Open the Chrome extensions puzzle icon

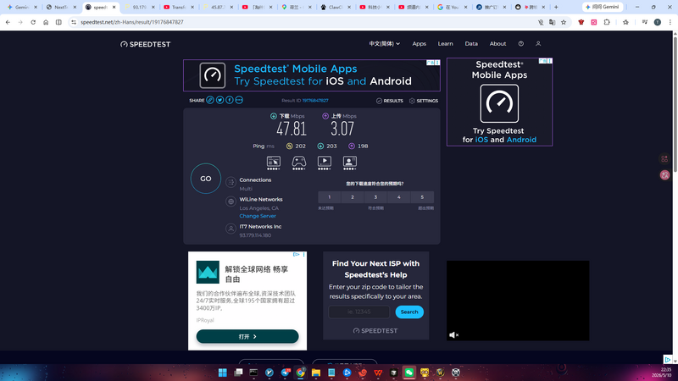[x=607, y=22]
